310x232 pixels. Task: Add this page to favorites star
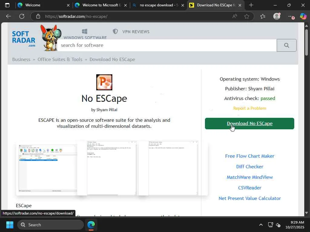[x=246, y=16]
